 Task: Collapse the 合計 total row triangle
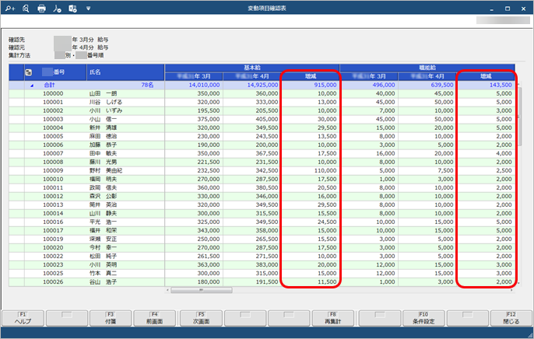[32, 85]
